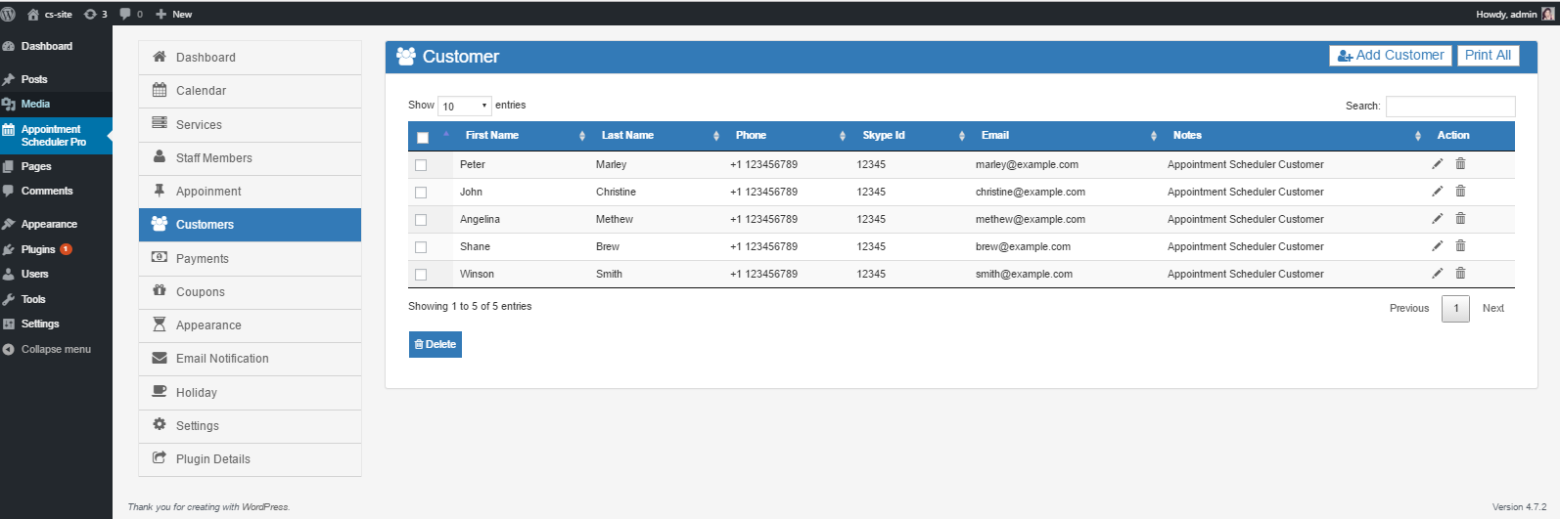Go to Email Notification in plugin menu
Viewport: 1560px width, 519px height.
[x=222, y=359]
